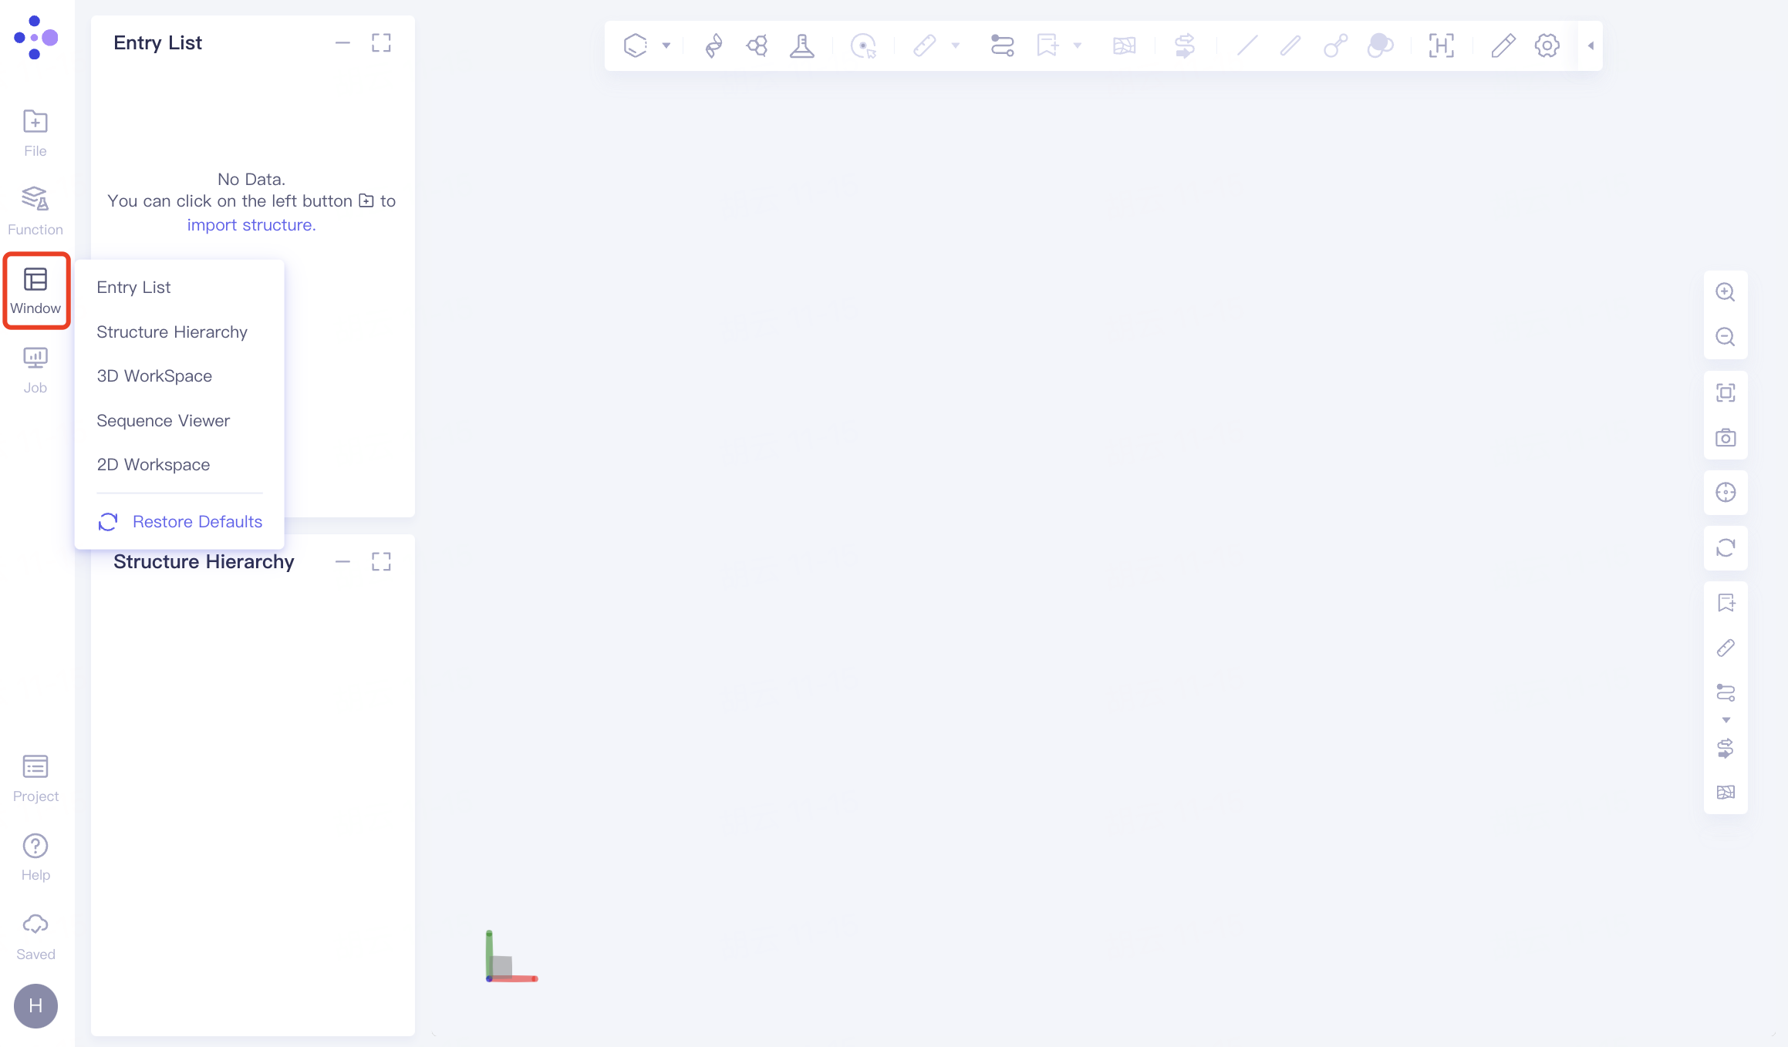Open the hexagon selection mode dropdown
Image resolution: width=1788 pixels, height=1047 pixels.
point(665,45)
